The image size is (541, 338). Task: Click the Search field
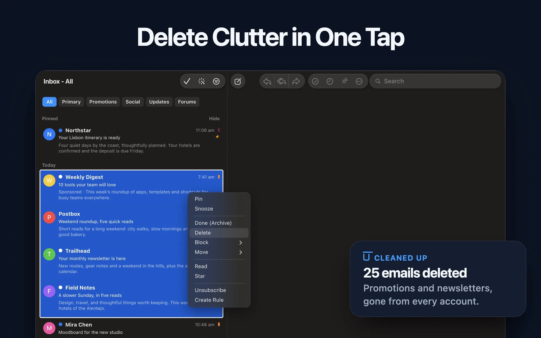click(435, 81)
